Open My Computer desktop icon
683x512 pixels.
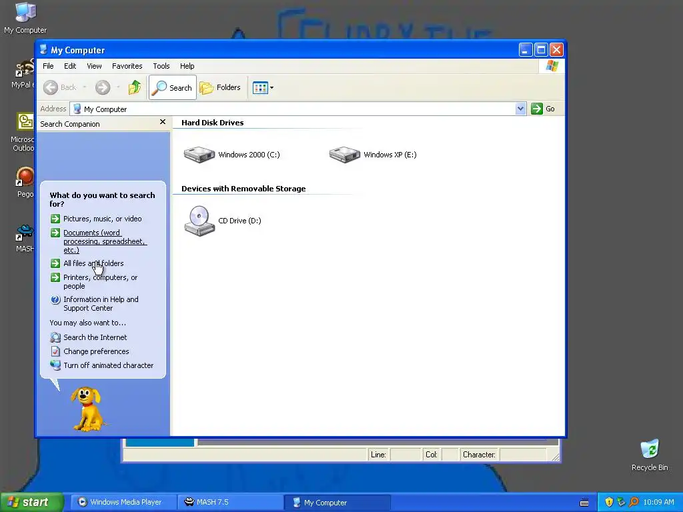[x=25, y=18]
